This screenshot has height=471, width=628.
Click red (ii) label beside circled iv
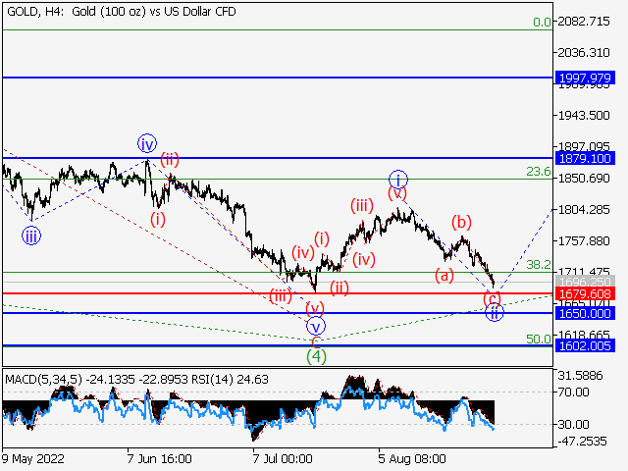pos(170,159)
